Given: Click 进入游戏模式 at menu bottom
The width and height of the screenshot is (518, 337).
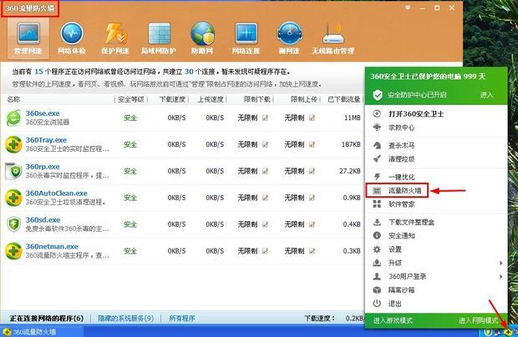Looking at the screenshot, I should (x=393, y=320).
